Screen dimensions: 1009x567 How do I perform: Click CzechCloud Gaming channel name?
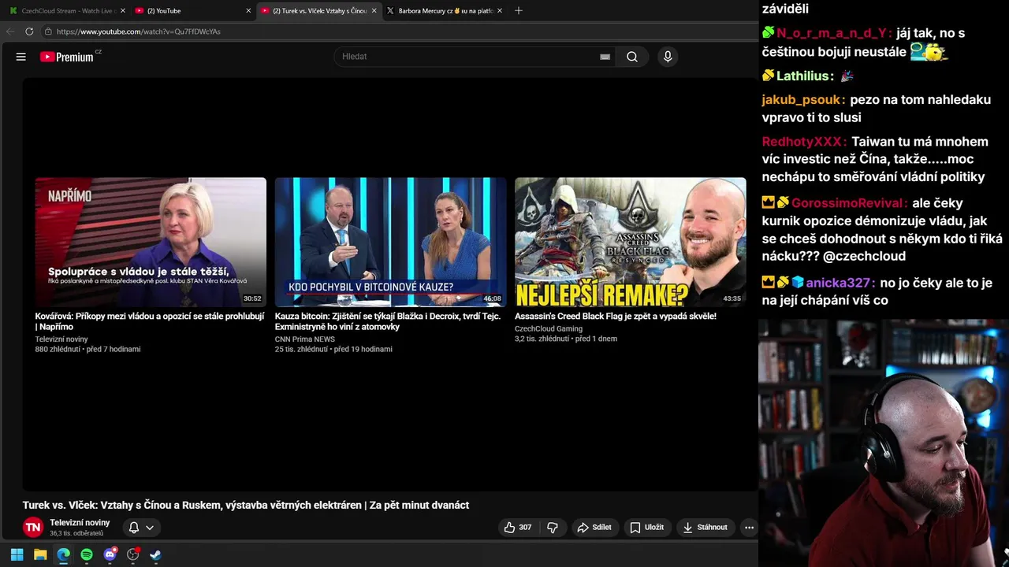point(549,329)
